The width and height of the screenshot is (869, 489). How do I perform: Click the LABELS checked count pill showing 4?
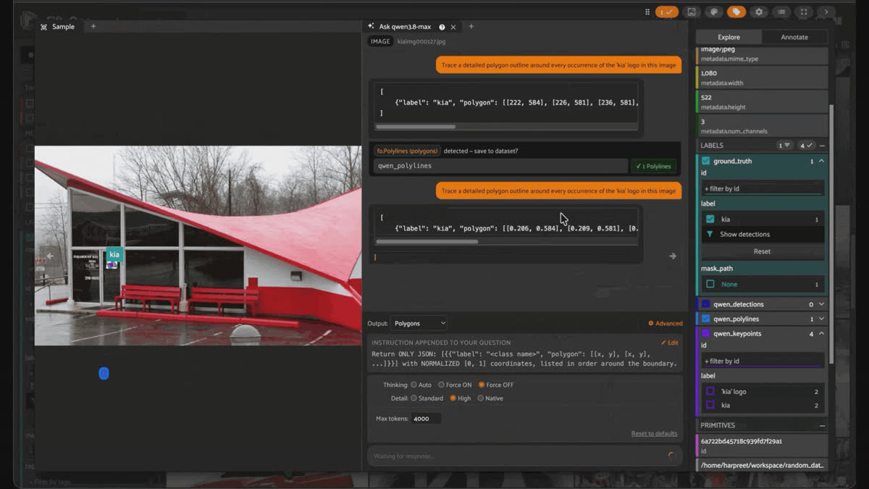click(807, 146)
